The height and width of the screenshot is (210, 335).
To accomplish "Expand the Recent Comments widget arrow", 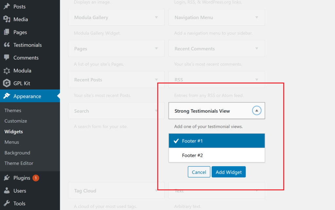I will [x=256, y=49].
